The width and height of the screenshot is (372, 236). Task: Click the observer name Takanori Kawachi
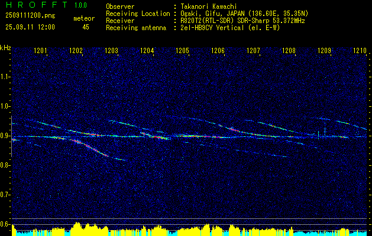[x=209, y=7]
